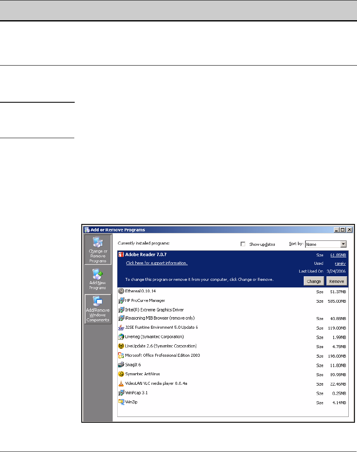
Task: Click the WinPcap 3.1 icon
Action: [121, 393]
